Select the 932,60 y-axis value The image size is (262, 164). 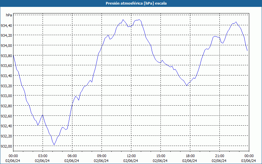click(x=6, y=116)
